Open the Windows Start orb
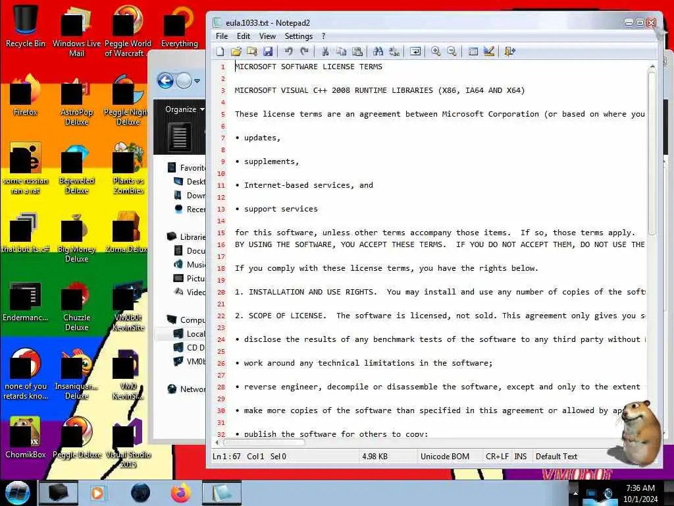The width and height of the screenshot is (674, 506). coord(17,493)
